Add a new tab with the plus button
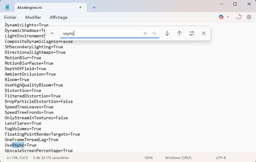Screen dimensions: 256x162 pos(94,8)
